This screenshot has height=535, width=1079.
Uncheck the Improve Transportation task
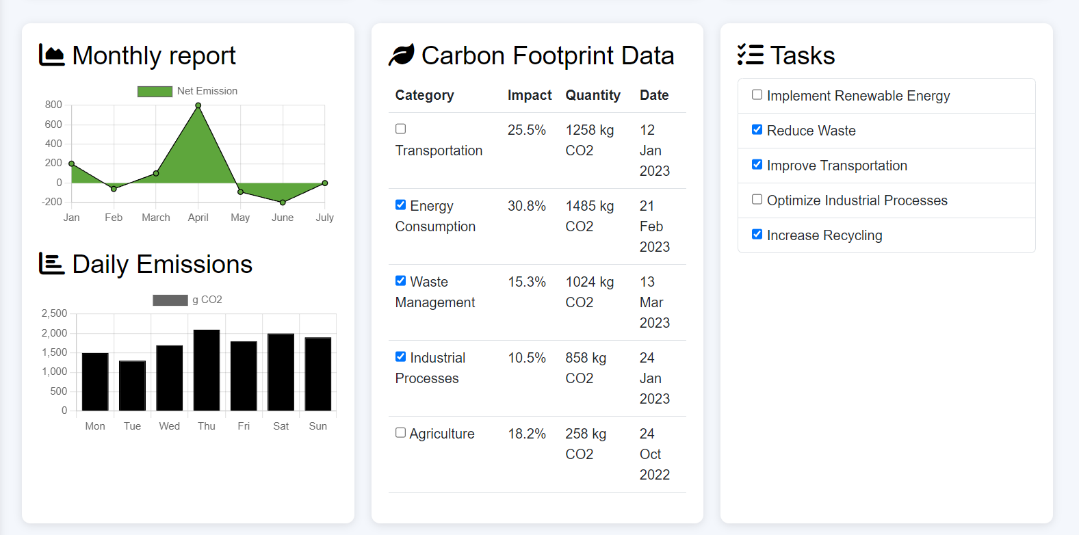tap(757, 164)
